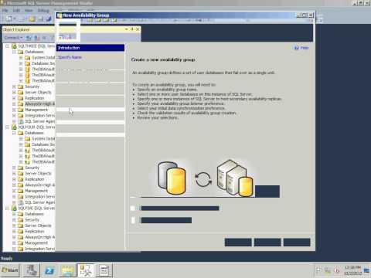Screen dimensions: 371x278
Task: Click the New Query toolbar icon
Action: pyautogui.click(x=9, y=19)
